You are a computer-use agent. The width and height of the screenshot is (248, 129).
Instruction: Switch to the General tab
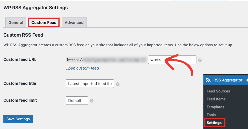click(x=16, y=23)
